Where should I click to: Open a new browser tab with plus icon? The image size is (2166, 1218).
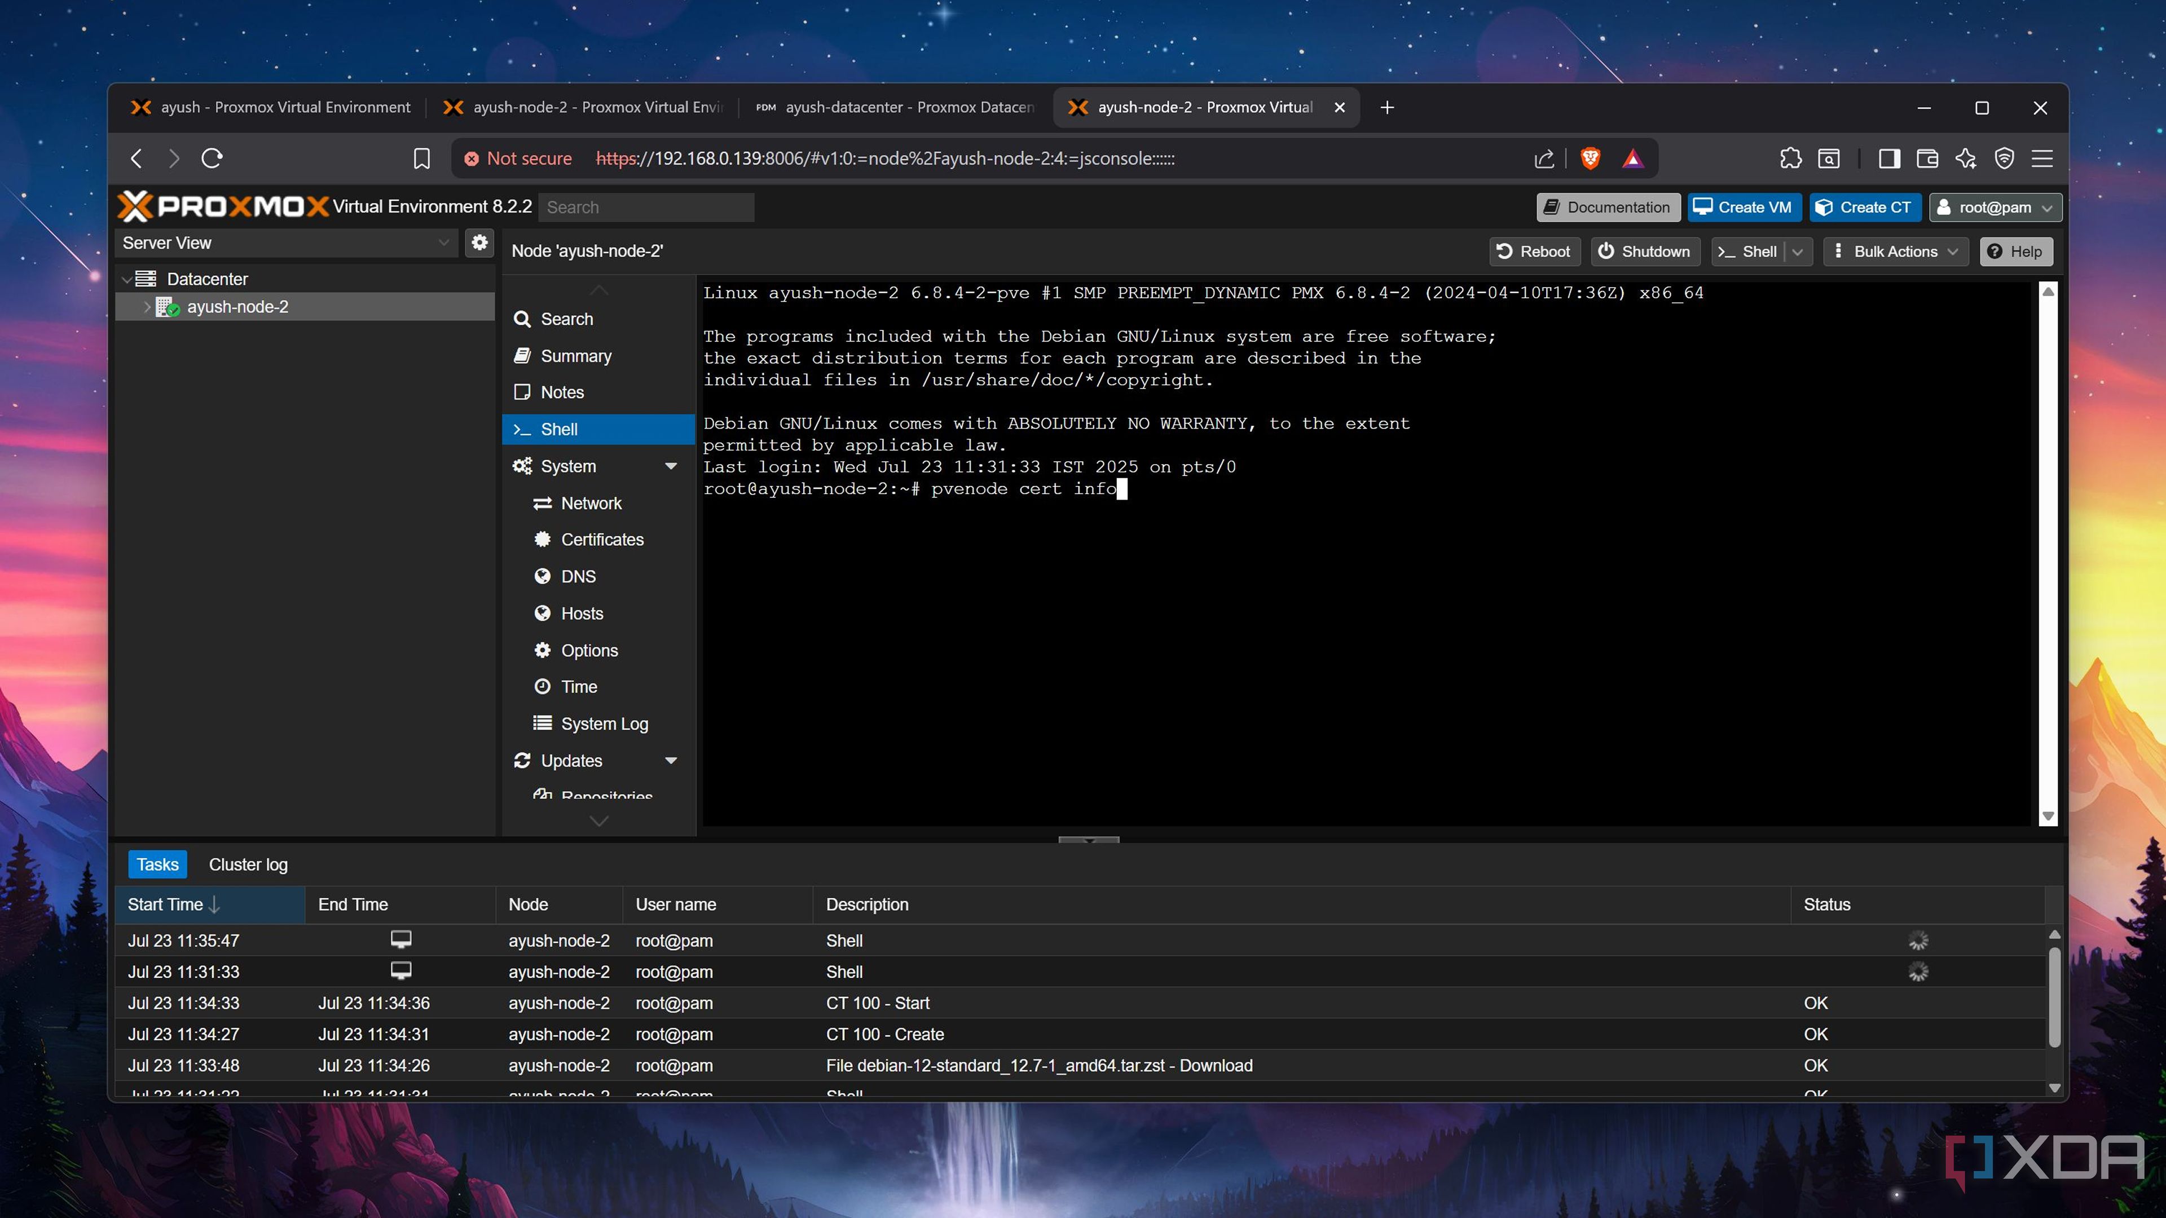(x=1388, y=108)
